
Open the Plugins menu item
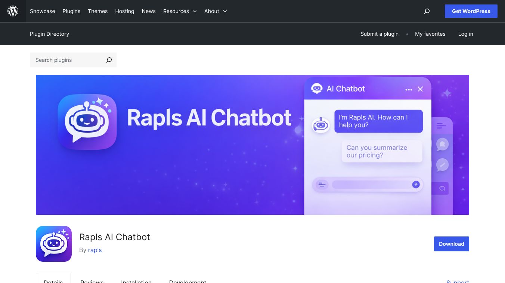(71, 11)
